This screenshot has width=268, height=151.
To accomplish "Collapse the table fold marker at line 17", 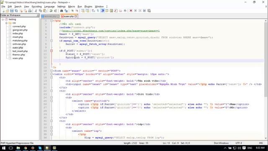I will click(x=51, y=74).
